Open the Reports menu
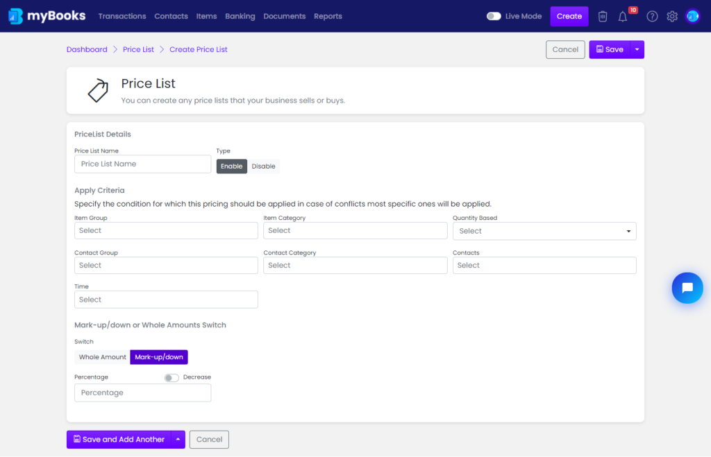 tap(328, 17)
